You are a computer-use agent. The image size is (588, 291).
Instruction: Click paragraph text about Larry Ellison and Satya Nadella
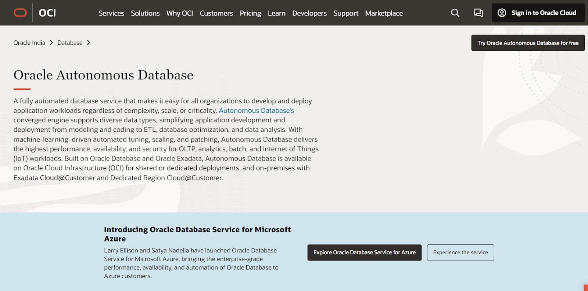tap(191, 263)
